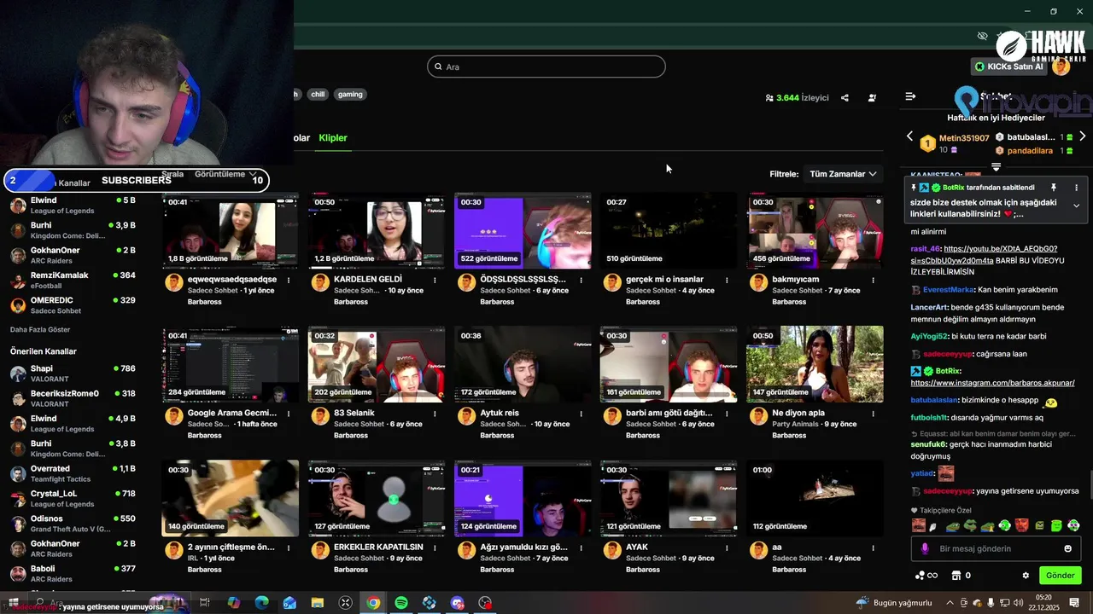
Task: Open options menu for Ne diyon apla clip
Action: pos(873,414)
